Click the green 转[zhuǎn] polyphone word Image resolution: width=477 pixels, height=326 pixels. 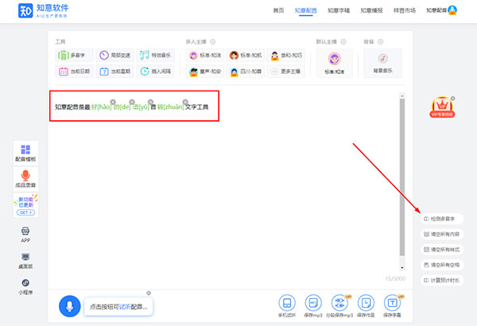(x=171, y=107)
